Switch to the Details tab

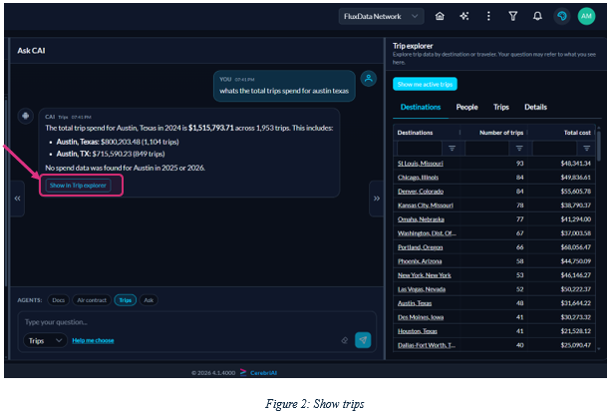click(535, 107)
